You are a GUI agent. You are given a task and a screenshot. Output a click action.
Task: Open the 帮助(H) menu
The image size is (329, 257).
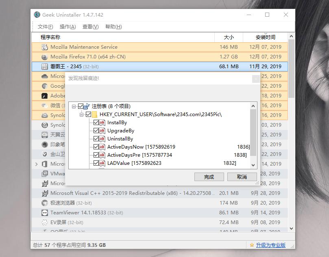point(113,27)
